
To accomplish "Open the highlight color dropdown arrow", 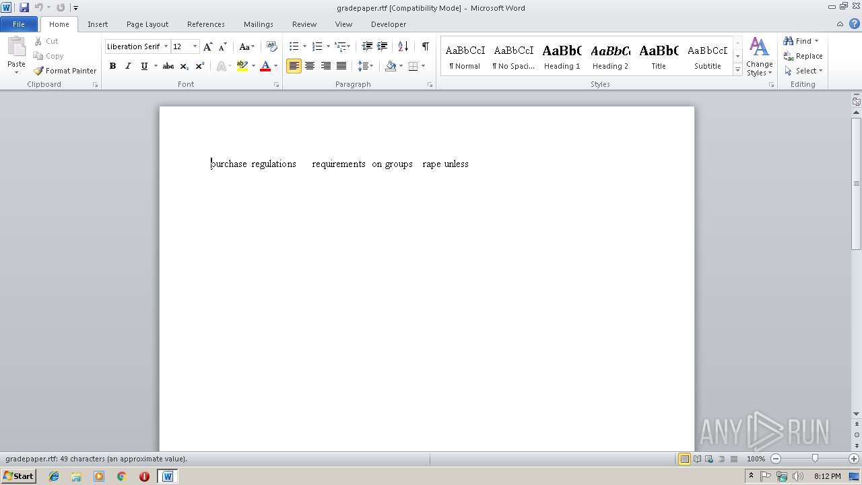I will click(253, 66).
